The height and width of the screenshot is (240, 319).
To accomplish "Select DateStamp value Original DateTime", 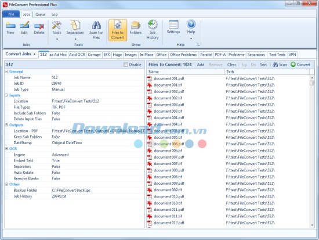I will pyautogui.click(x=67, y=143).
